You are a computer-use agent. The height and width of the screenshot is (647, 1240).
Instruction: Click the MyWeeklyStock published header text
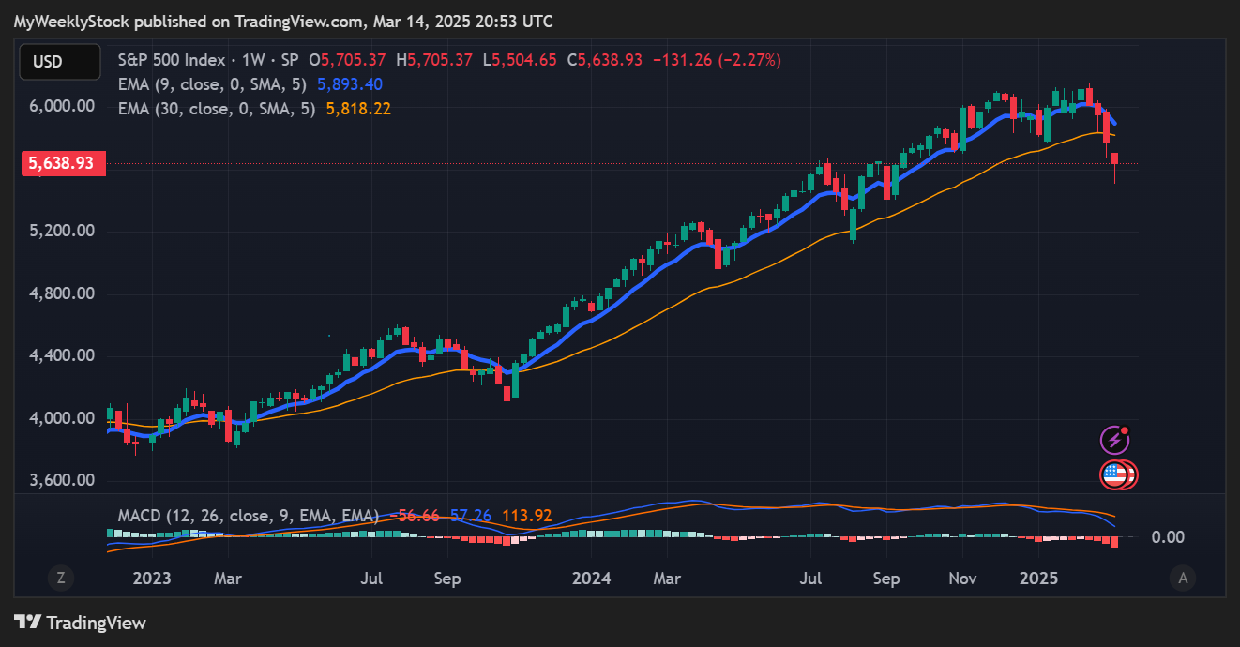tap(283, 20)
